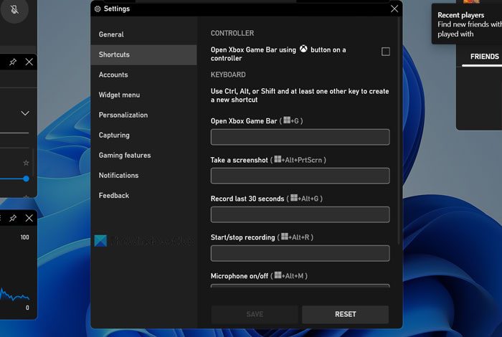Click the disabled SAVE button

(255, 314)
